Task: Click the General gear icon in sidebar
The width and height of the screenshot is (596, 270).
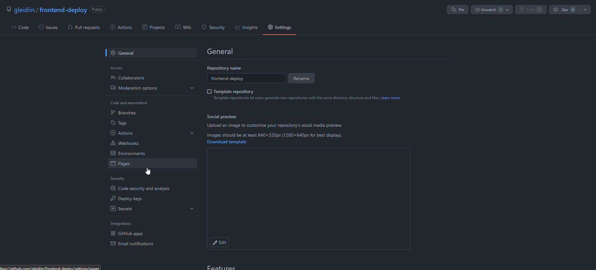Action: coord(113,53)
